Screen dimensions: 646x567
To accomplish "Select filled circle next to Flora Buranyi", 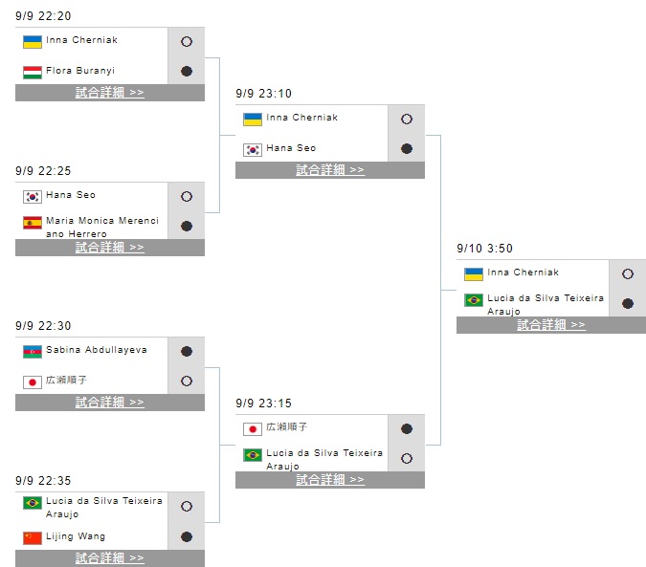I will [x=187, y=71].
